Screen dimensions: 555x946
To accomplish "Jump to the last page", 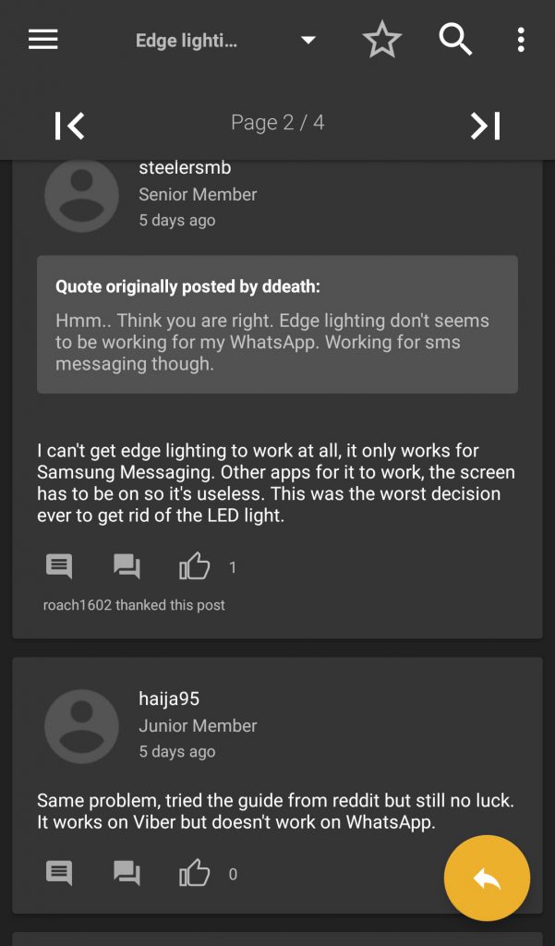I will tap(485, 125).
